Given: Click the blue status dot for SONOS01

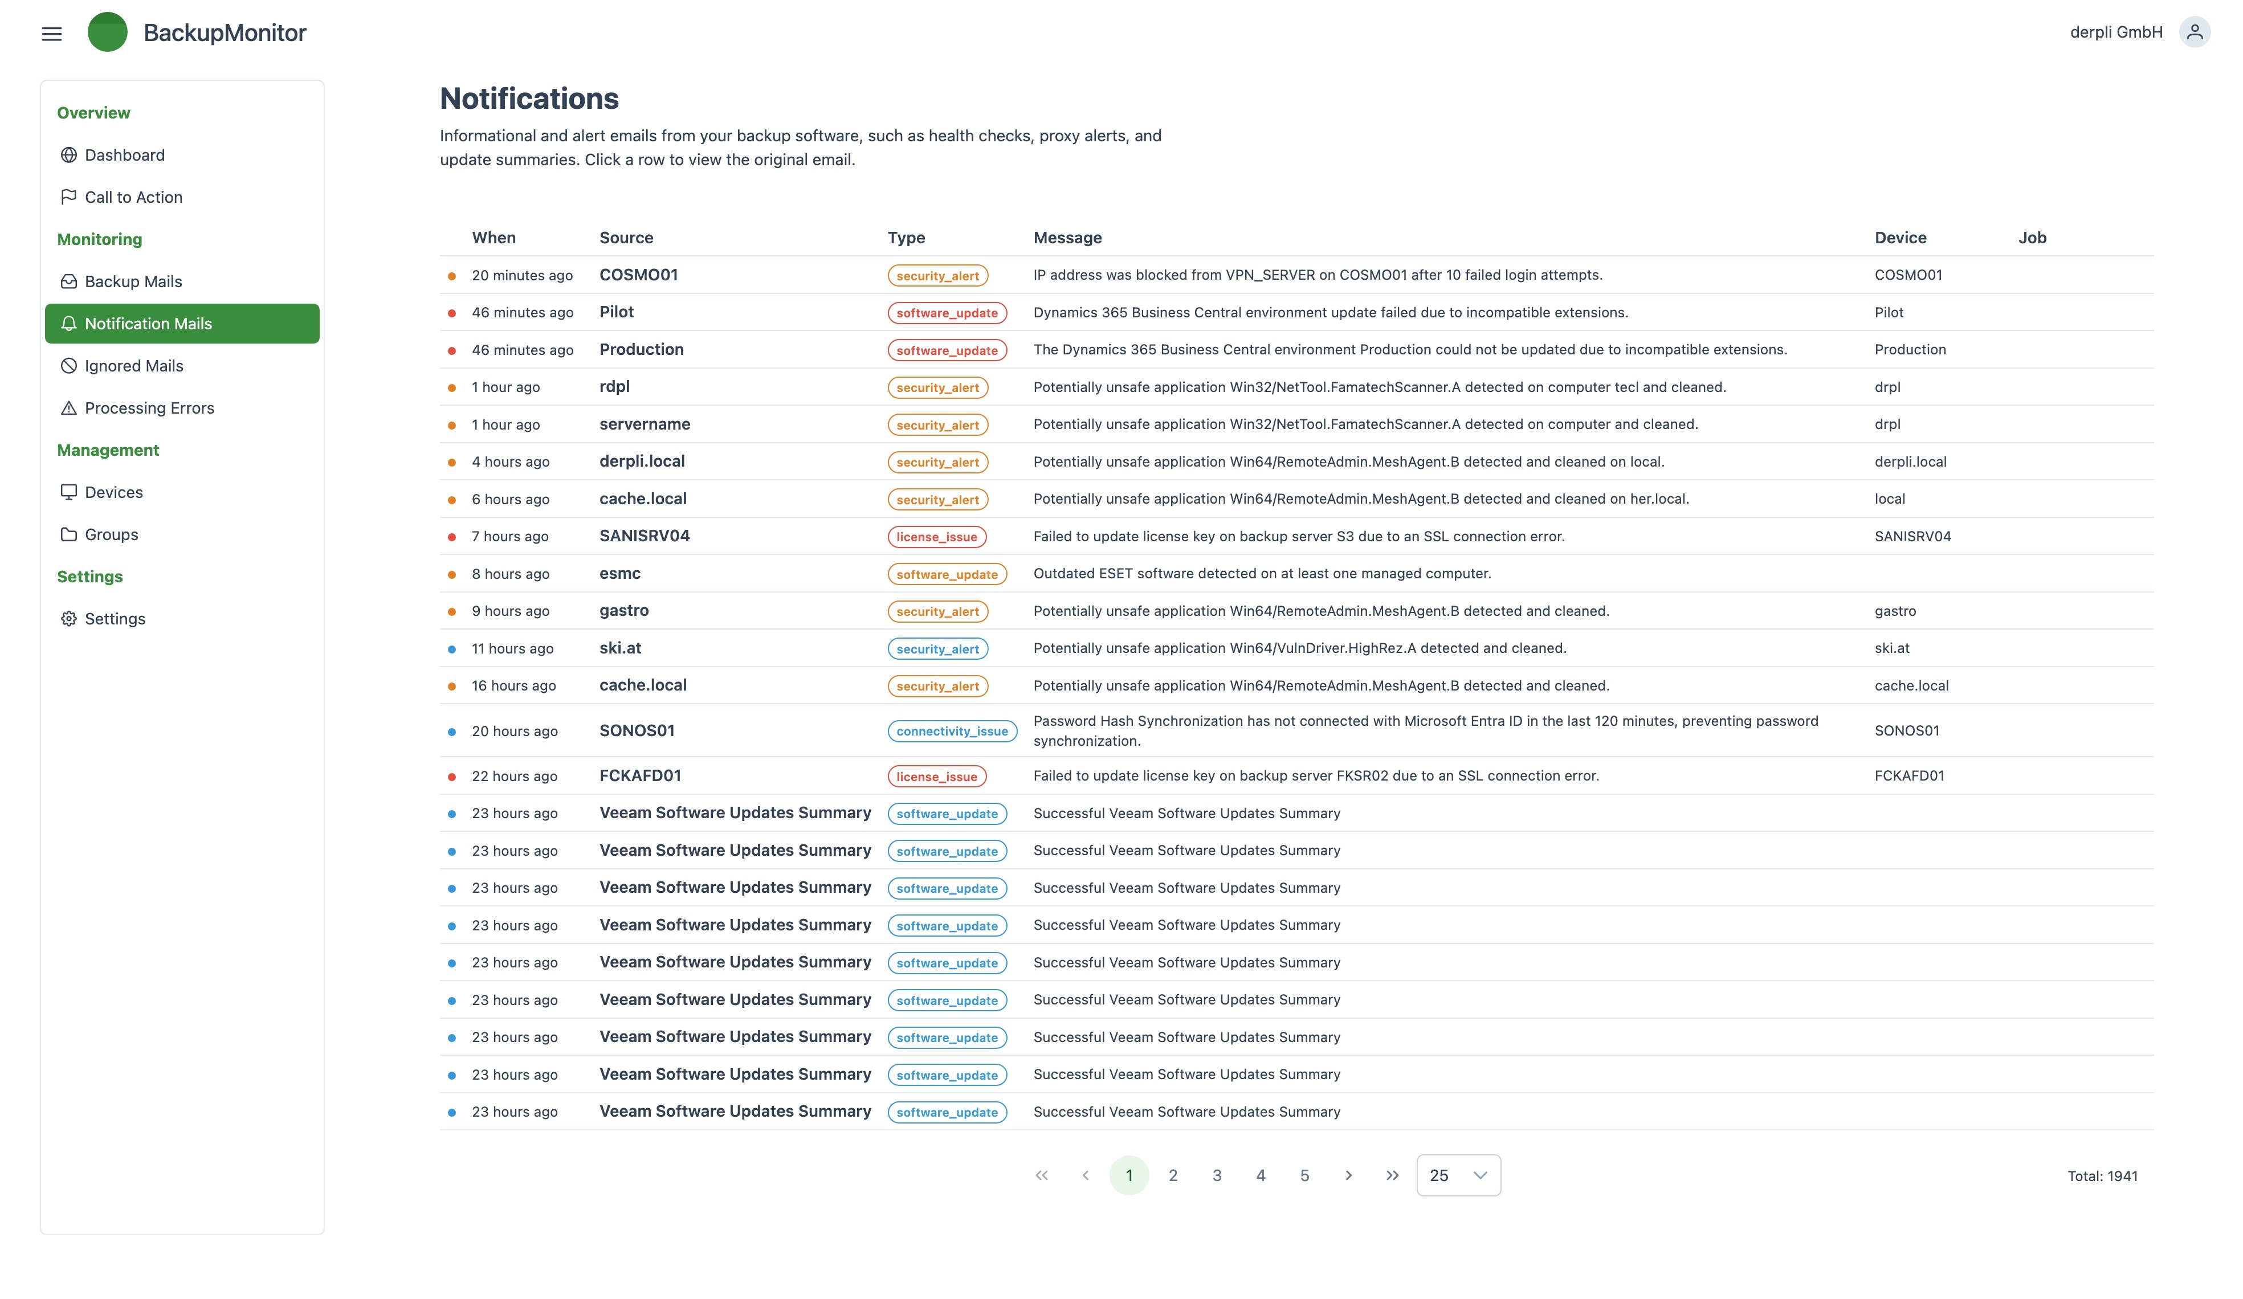Looking at the screenshot, I should (x=452, y=732).
